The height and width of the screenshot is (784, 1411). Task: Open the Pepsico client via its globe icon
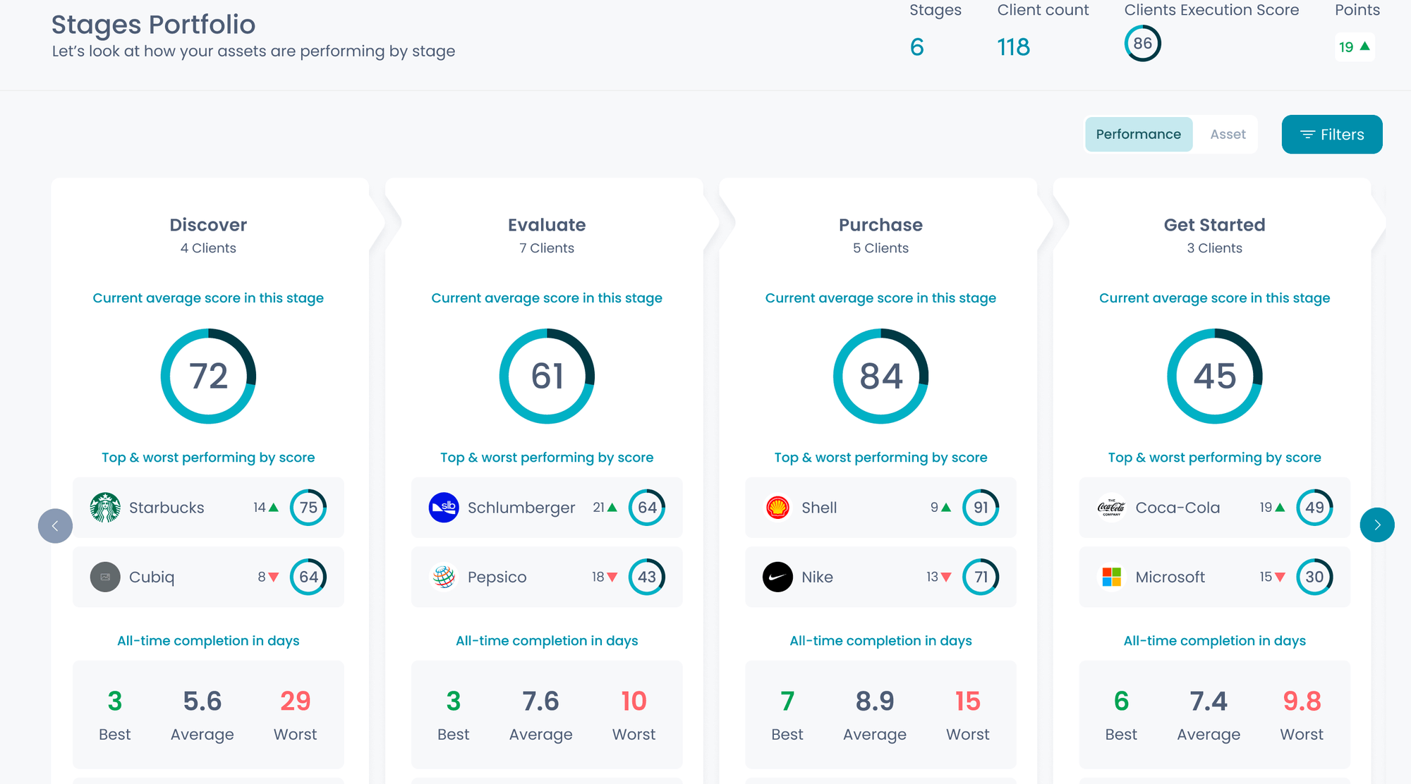click(444, 577)
